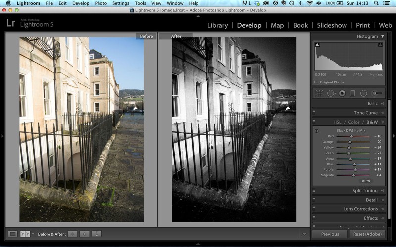This screenshot has height=247, width=396.
Task: Toggle Tone Curve panel on/off switch
Action: tap(314, 112)
